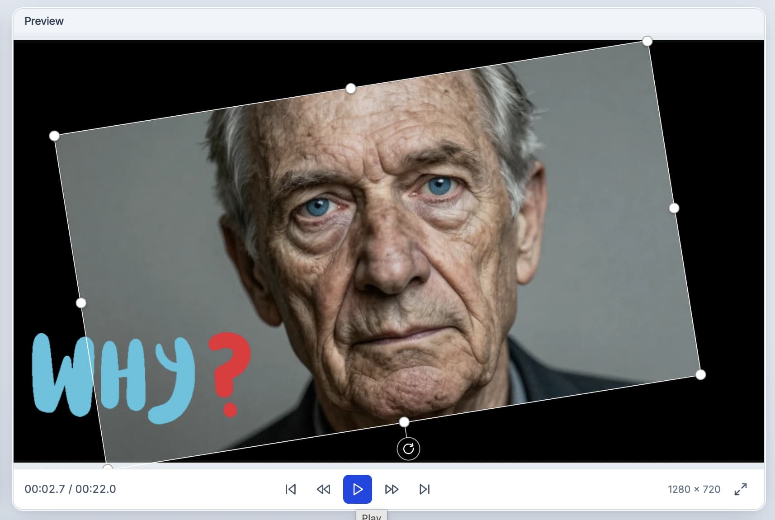Click the circular rotate handle below the image
The image size is (775, 520).
tap(408, 449)
